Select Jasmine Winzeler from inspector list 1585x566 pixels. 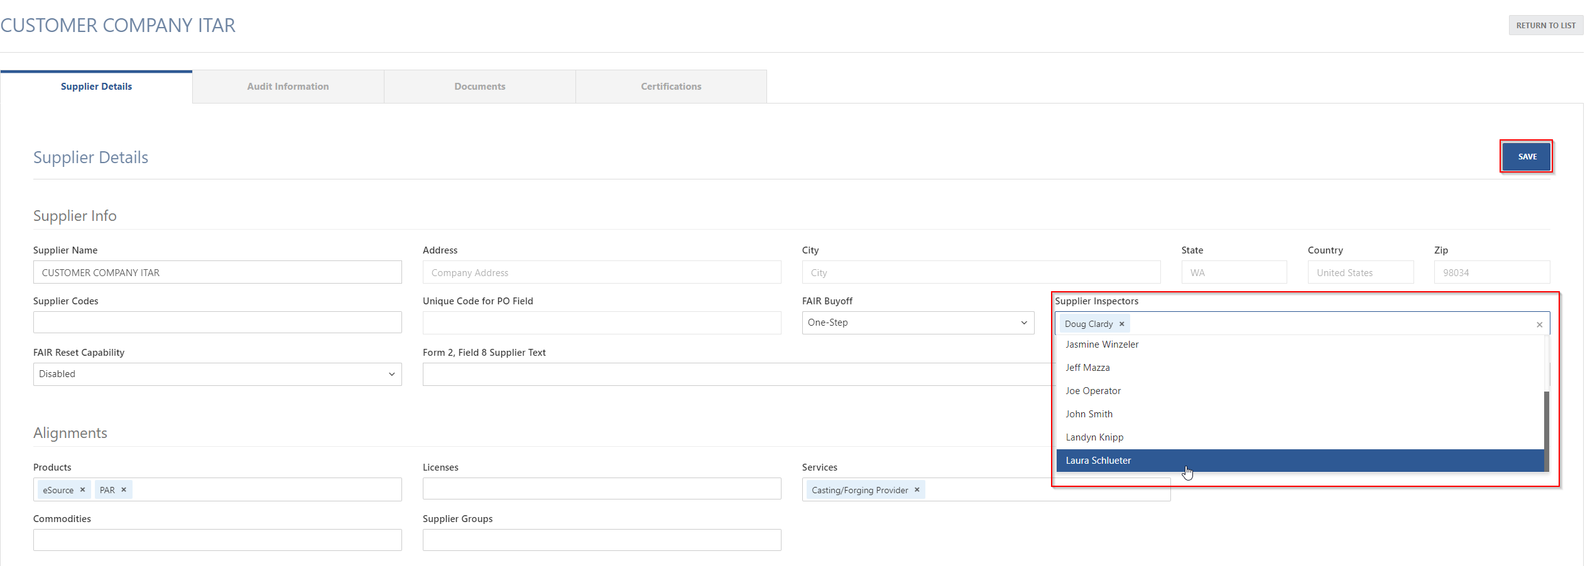point(1300,344)
